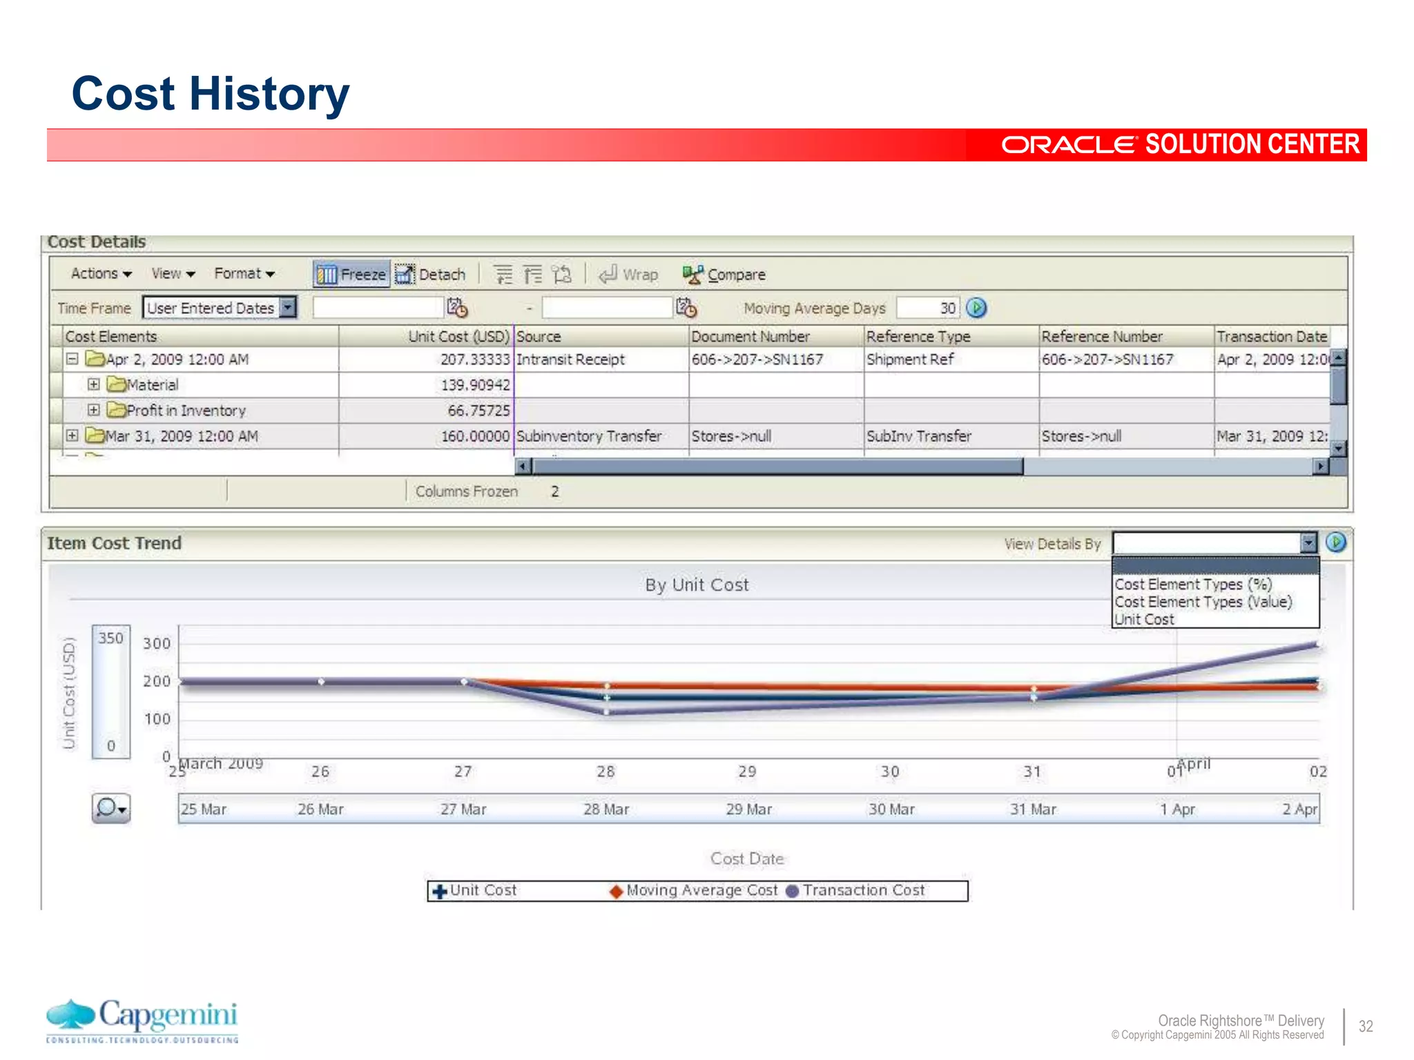Click the go button next to Moving Average Days
This screenshot has width=1414, height=1060.
(976, 308)
